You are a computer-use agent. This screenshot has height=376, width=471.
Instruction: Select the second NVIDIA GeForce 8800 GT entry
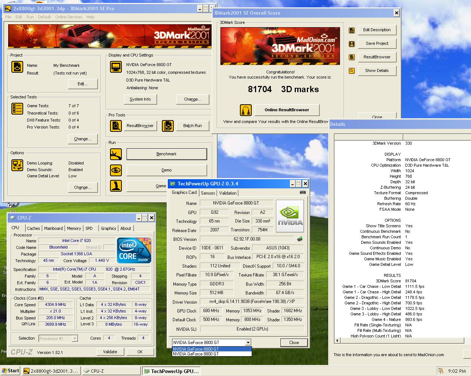[x=212, y=354]
